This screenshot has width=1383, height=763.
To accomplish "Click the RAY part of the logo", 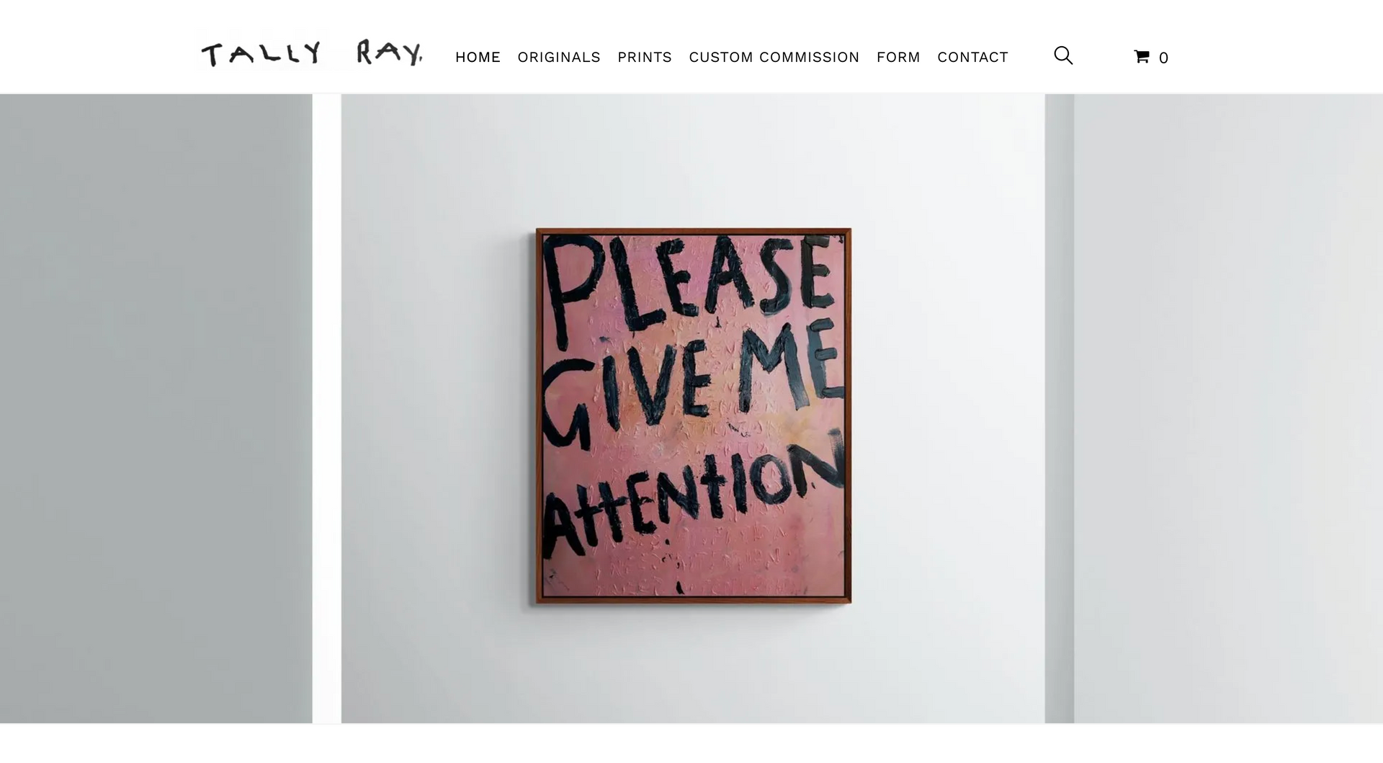I will pos(389,53).
